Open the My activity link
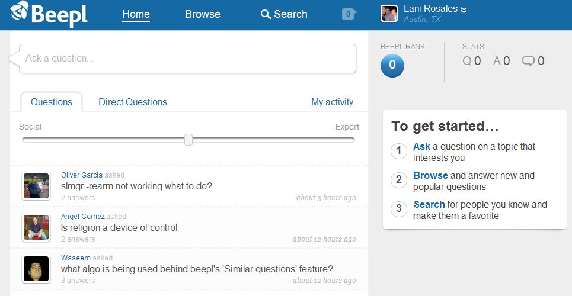This screenshot has height=296, width=572. point(332,102)
